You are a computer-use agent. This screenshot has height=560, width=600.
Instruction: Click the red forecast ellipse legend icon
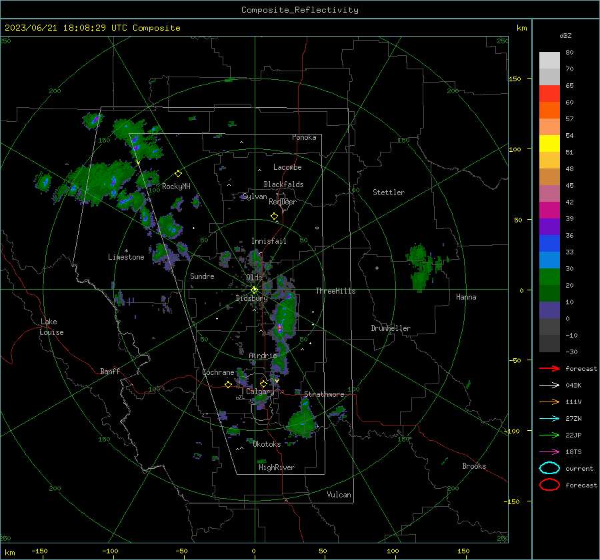coord(549,485)
